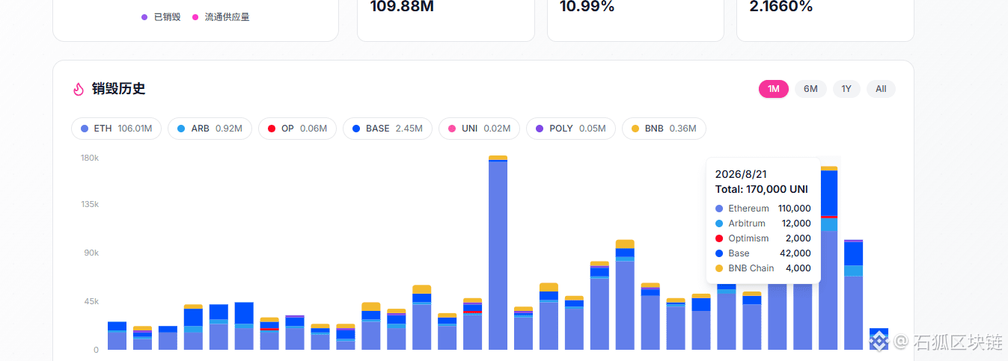
Task: Switch to the 6M time range
Action: click(810, 89)
